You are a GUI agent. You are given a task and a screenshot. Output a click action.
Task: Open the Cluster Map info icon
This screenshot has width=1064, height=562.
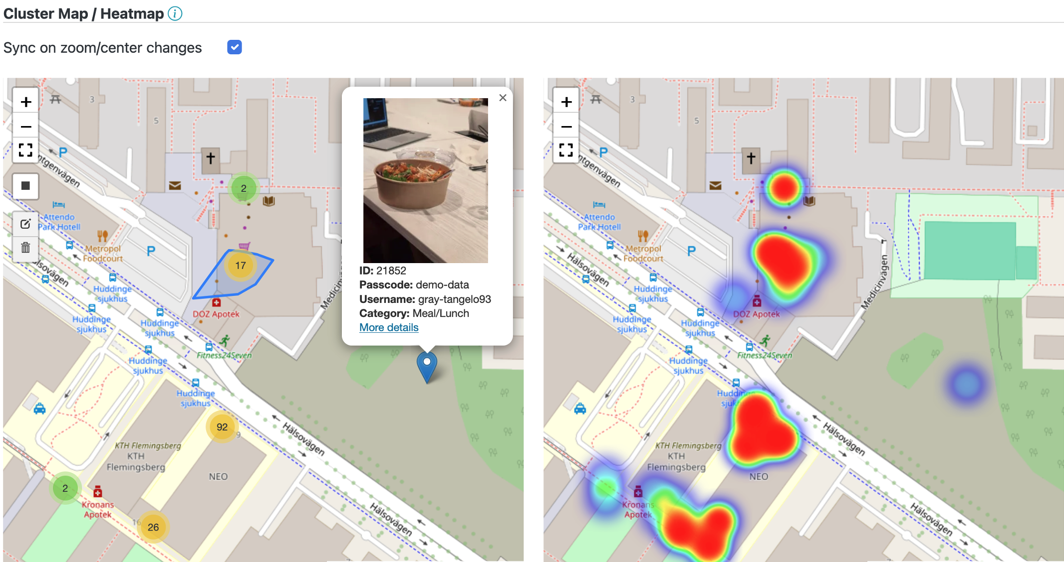point(175,13)
